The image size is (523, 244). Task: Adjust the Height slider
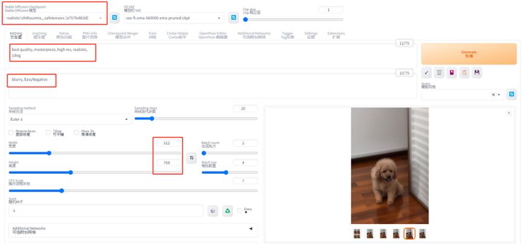[x=95, y=173]
